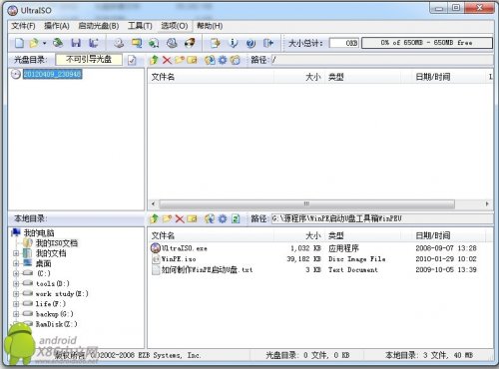Select WinPE.iso in the local file list

click(x=179, y=259)
